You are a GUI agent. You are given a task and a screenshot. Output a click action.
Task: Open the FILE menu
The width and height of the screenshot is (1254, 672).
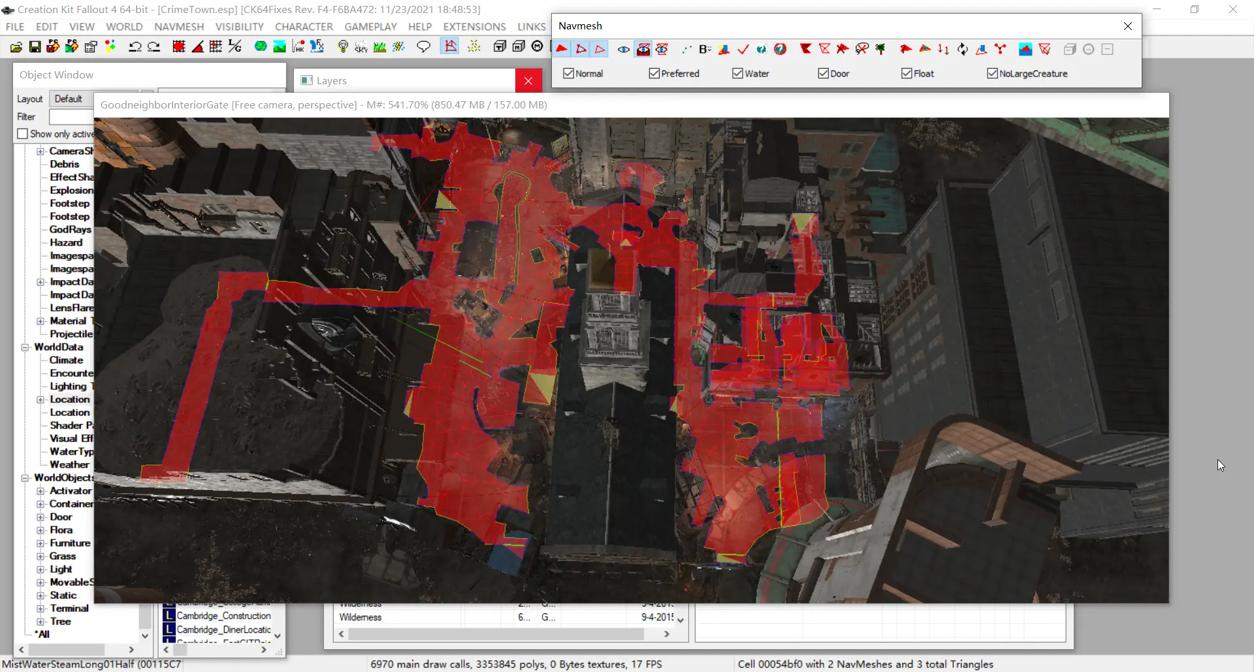pos(14,27)
